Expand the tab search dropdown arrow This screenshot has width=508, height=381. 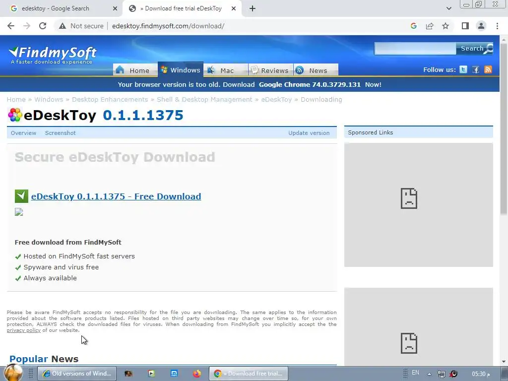tap(448, 8)
